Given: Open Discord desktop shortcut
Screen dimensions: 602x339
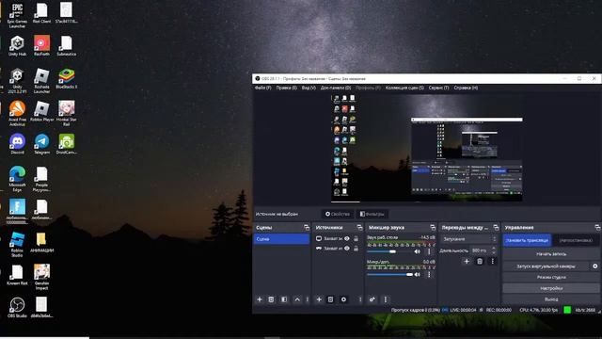Looking at the screenshot, I should tap(17, 144).
